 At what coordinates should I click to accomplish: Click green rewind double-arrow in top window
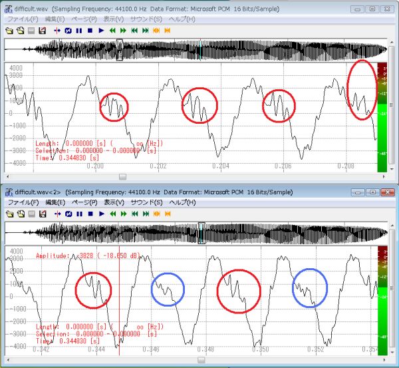[x=112, y=31]
